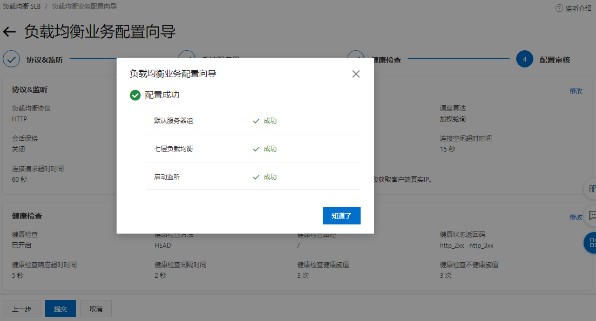This screenshot has width=596, height=321.
Task: Click 默认服务器组 成功 status
Action: (265, 121)
